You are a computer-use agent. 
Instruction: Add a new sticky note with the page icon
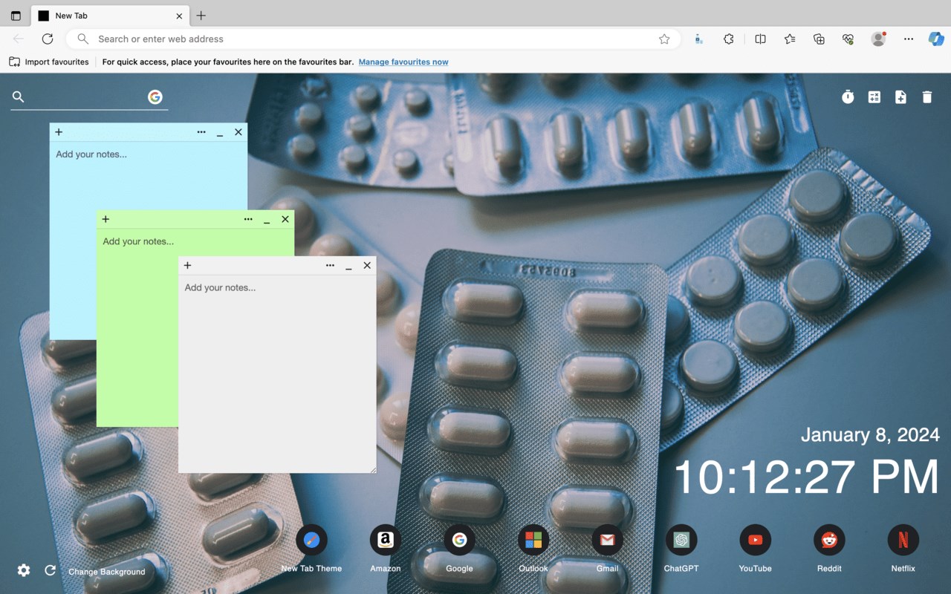tap(900, 97)
